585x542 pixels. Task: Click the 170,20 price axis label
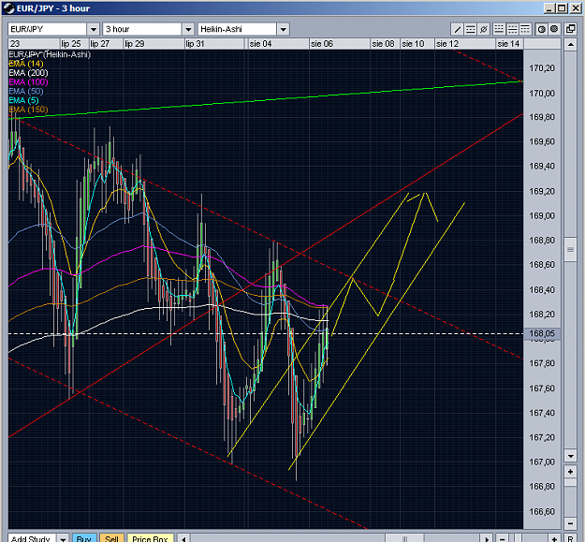point(542,68)
